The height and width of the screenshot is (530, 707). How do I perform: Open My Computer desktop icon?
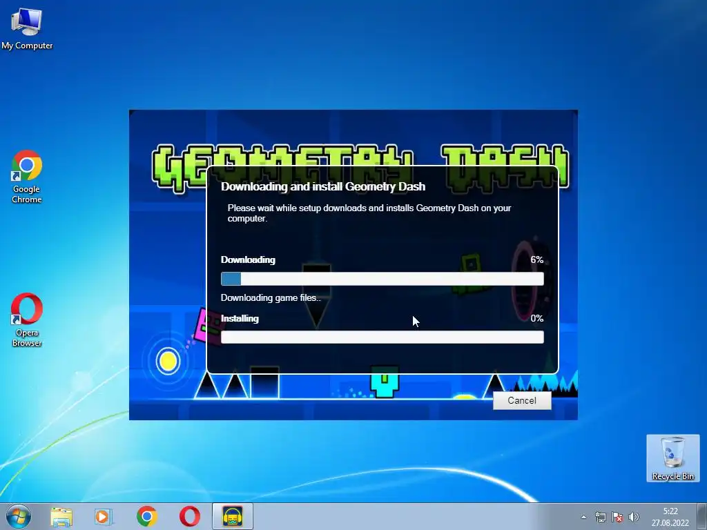27,28
